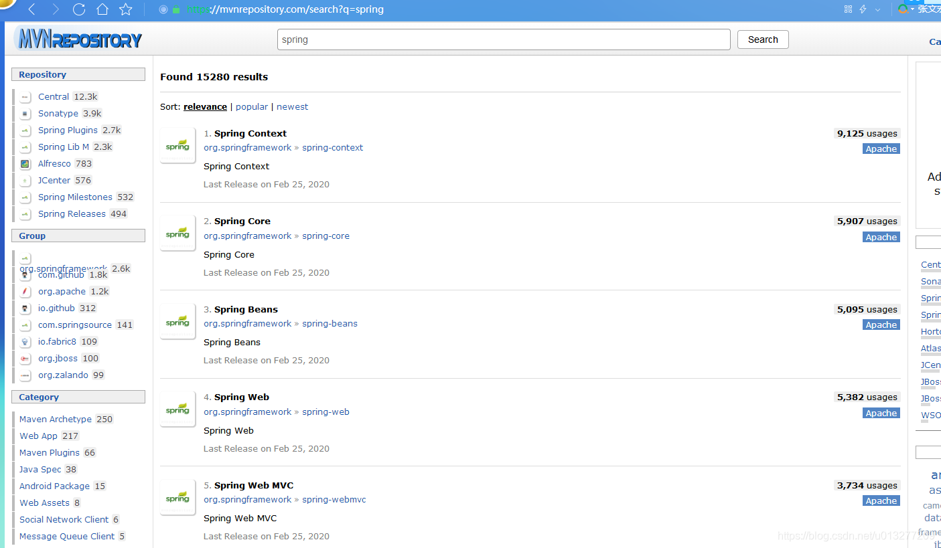Click the org.apache feather icon
The height and width of the screenshot is (548, 941).
[x=25, y=292]
